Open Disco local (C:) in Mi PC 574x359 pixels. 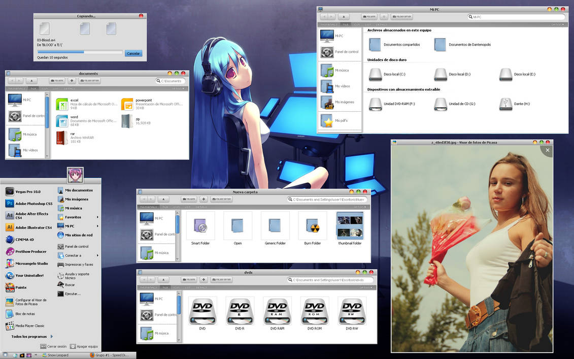click(376, 74)
